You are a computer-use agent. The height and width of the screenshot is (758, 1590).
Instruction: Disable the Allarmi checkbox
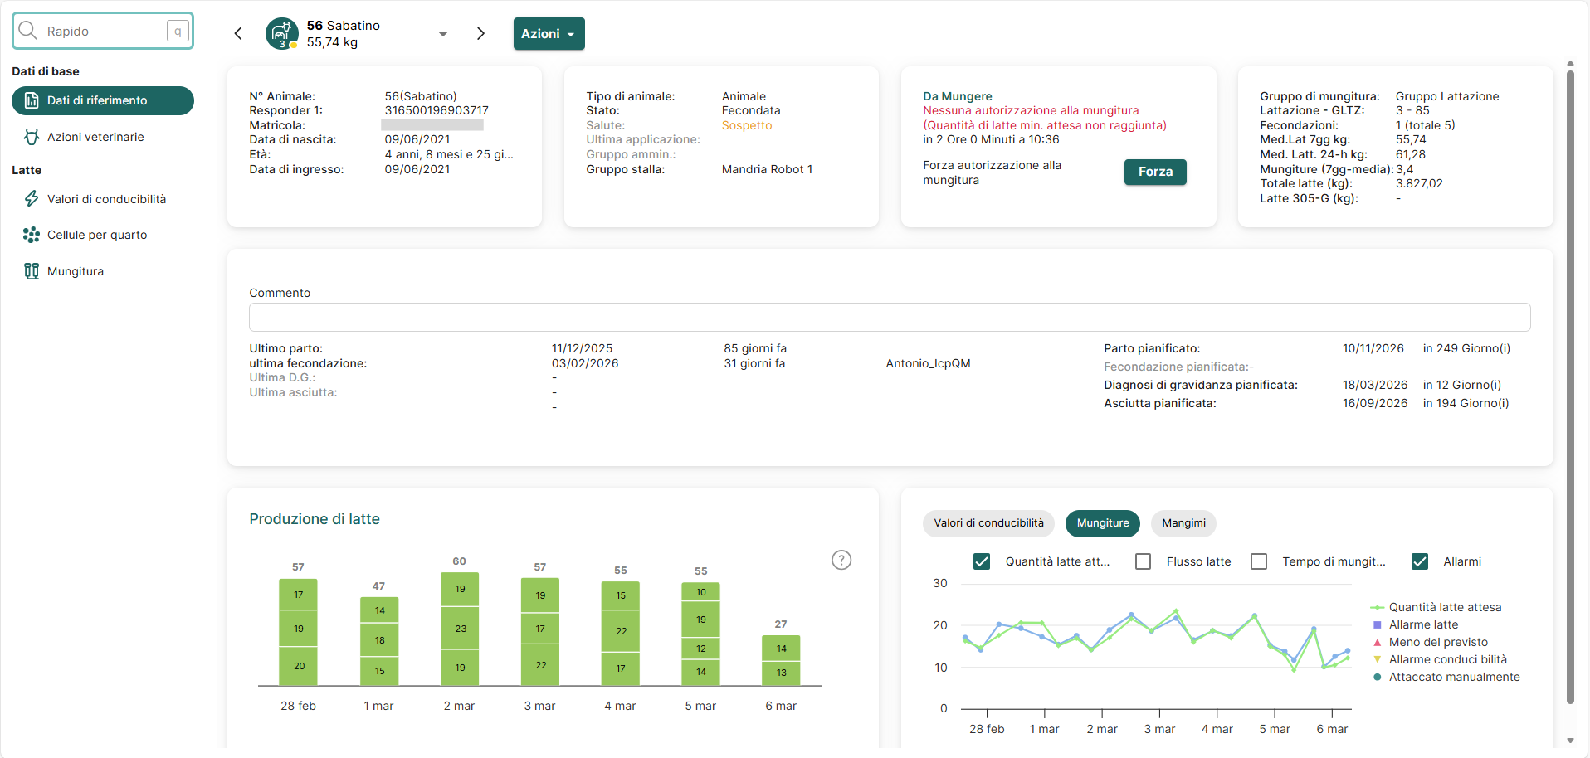(1419, 561)
